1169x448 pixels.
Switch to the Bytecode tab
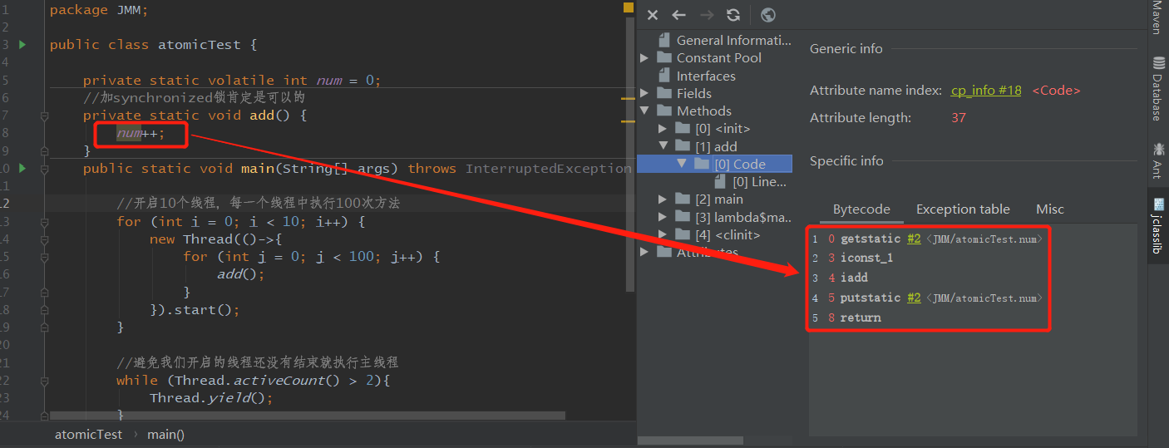[x=861, y=209]
